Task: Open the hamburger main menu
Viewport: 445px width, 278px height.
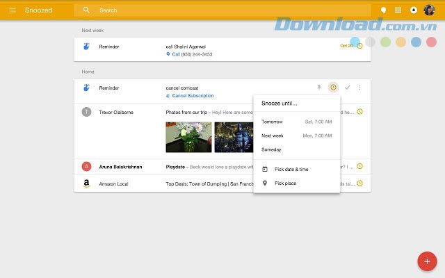Action: pos(12,10)
